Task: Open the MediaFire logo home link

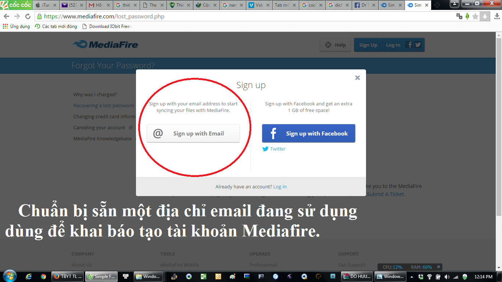Action: coord(105,45)
